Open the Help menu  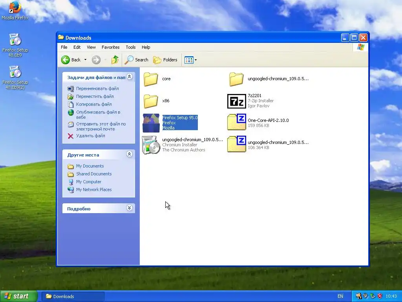click(x=146, y=47)
